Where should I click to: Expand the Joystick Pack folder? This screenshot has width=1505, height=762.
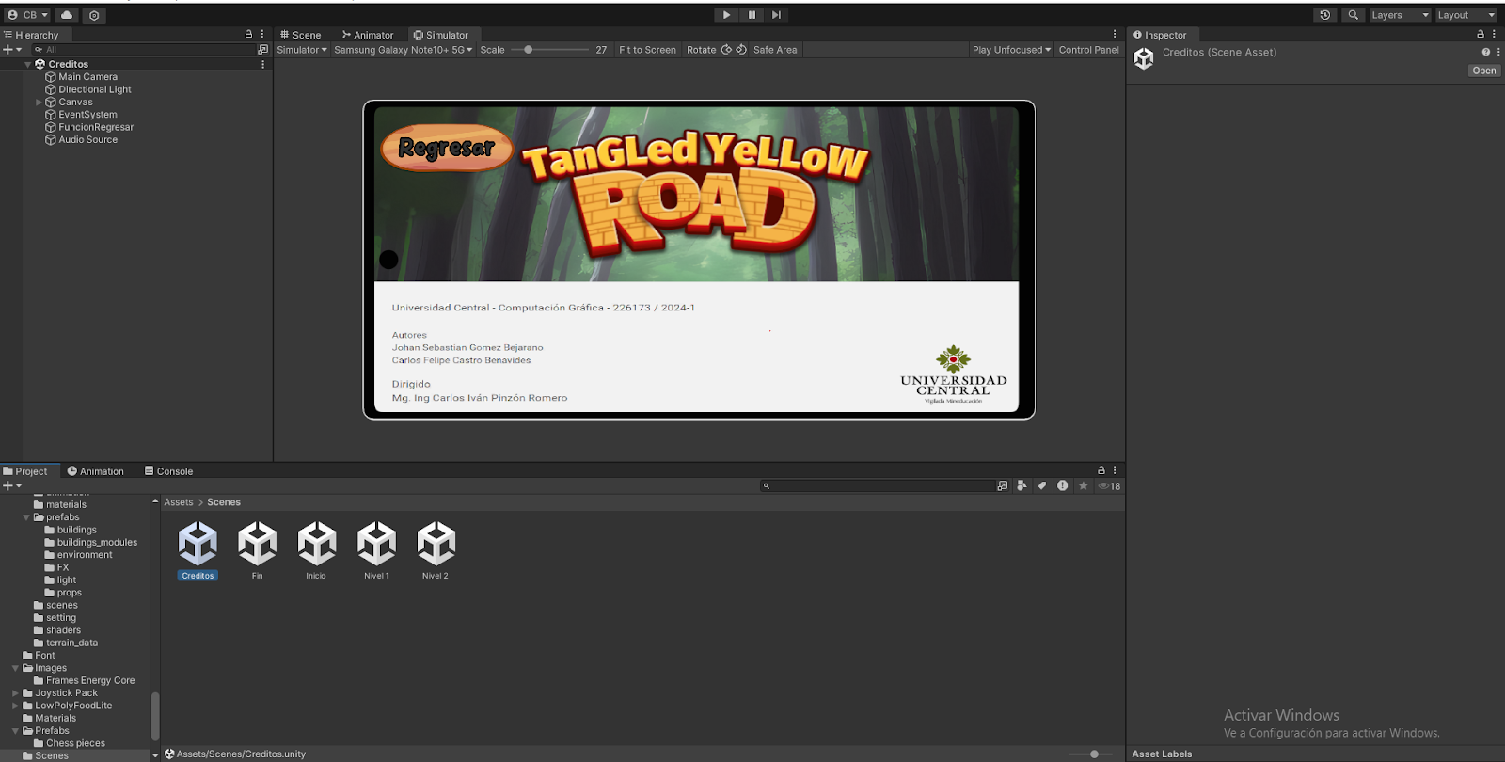15,693
